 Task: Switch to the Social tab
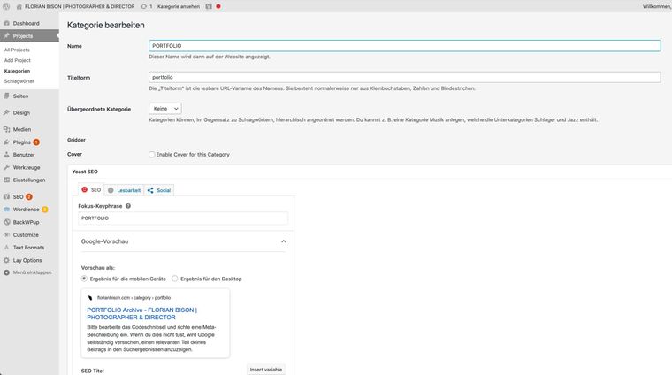click(x=159, y=190)
